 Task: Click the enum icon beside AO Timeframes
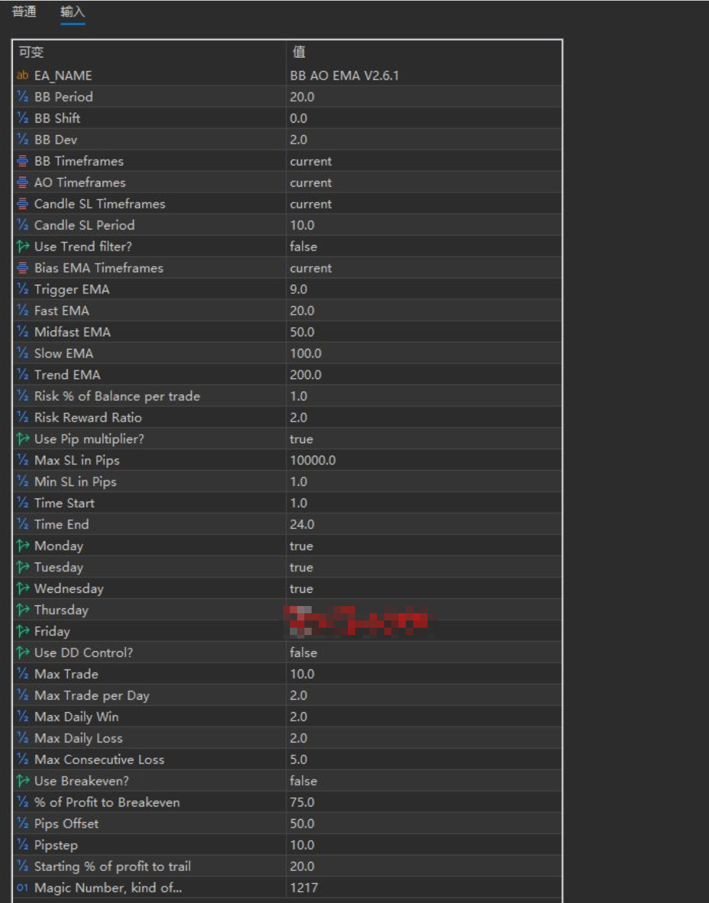(22, 182)
